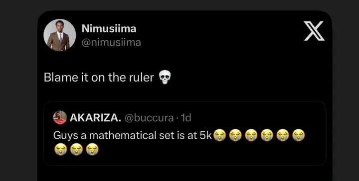The height and width of the screenshot is (181, 359).
Task: Click the last crying emoji on first row
Action: pos(299,135)
